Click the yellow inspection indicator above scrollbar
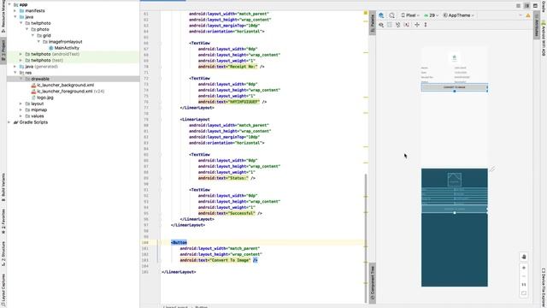Viewport: 547px width, 308px height. pos(366,13)
